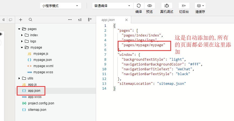The height and width of the screenshot is (121, 234).
Task: Click the collapse-all icon in explorer
Action: tap(80, 20)
